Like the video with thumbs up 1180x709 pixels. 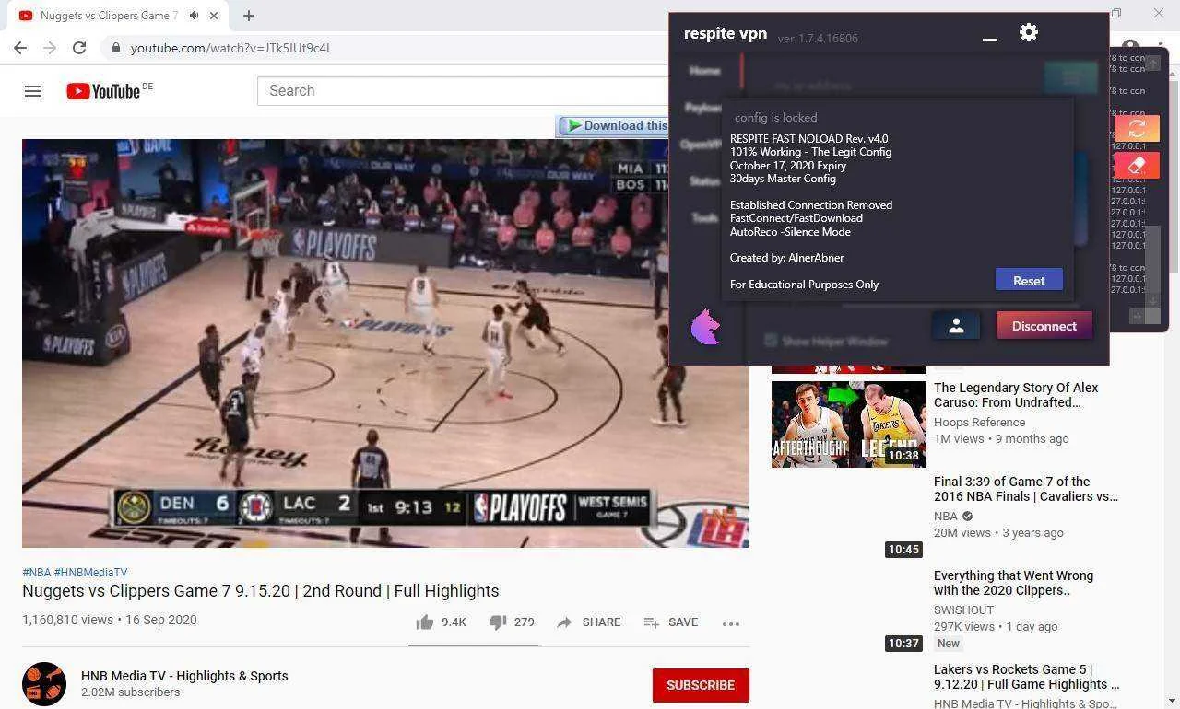(x=425, y=622)
